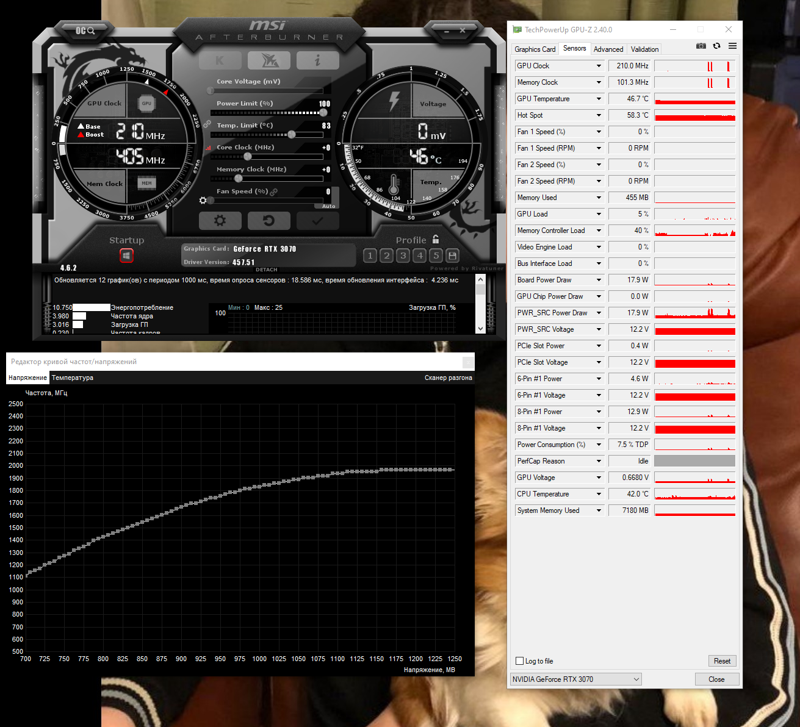Open the OC Scanner in Afterburner
This screenshot has width=800, height=727.
(85, 30)
